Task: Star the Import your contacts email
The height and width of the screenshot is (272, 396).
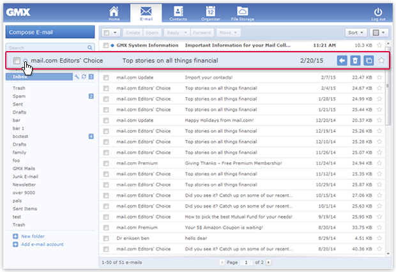Action: click(379, 77)
